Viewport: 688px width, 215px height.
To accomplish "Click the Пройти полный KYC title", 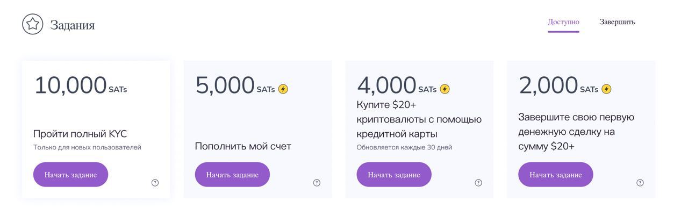I will 80,134.
